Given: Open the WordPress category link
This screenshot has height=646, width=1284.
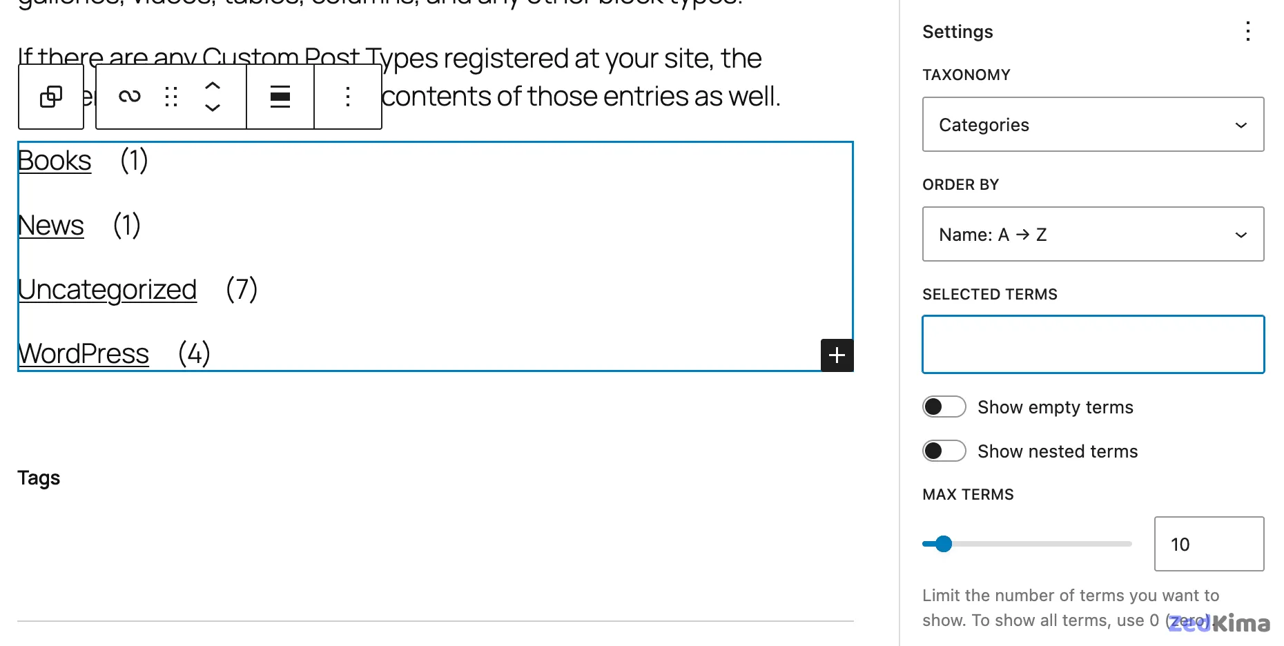Looking at the screenshot, I should tap(83, 353).
